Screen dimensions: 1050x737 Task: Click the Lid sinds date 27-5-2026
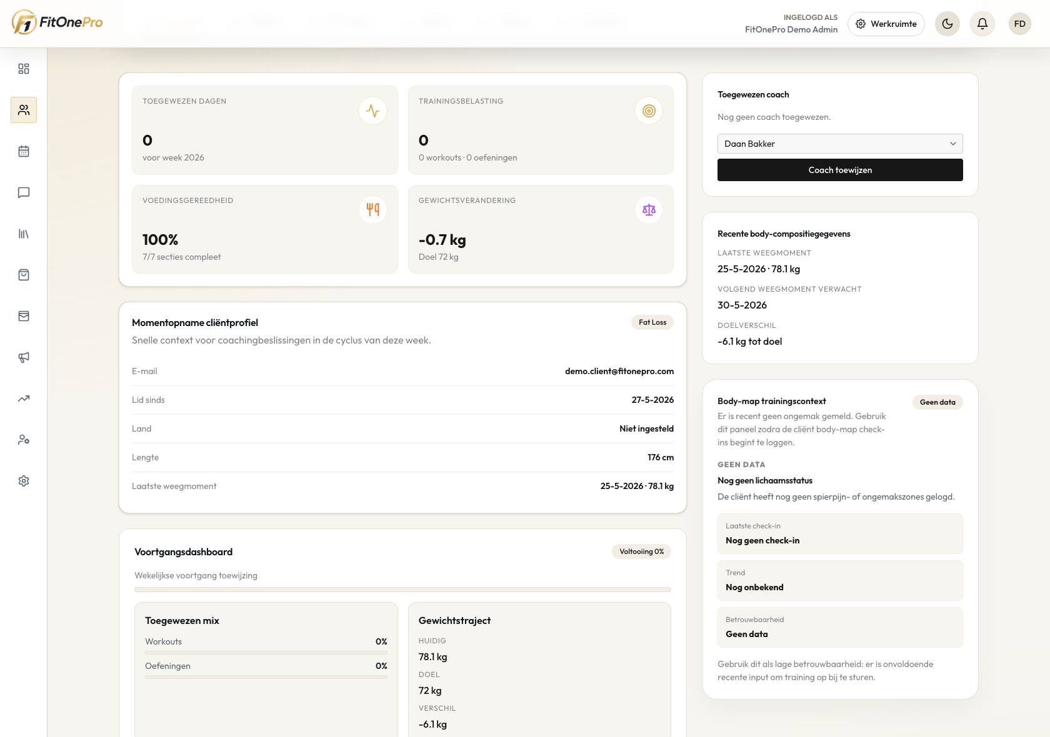coord(652,400)
